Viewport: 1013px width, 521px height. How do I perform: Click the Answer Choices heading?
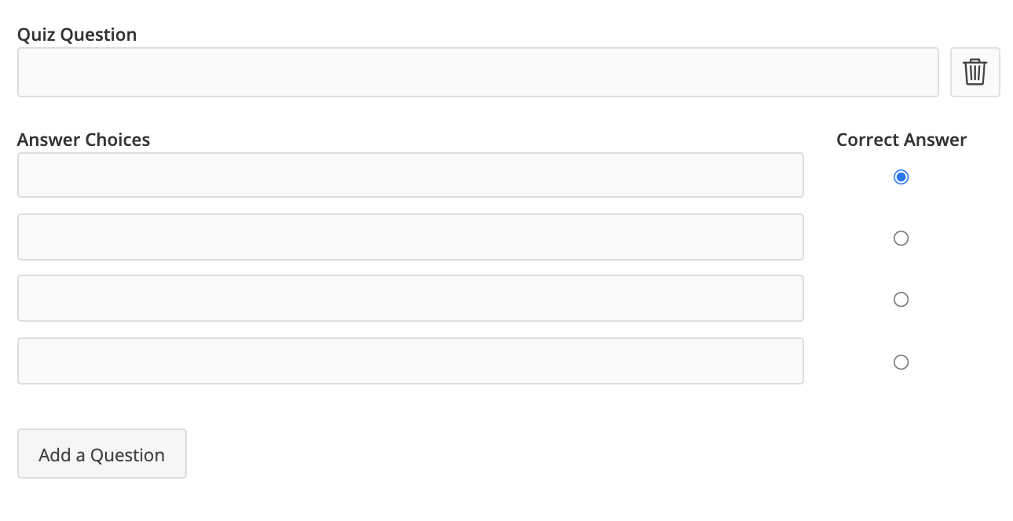tap(83, 140)
